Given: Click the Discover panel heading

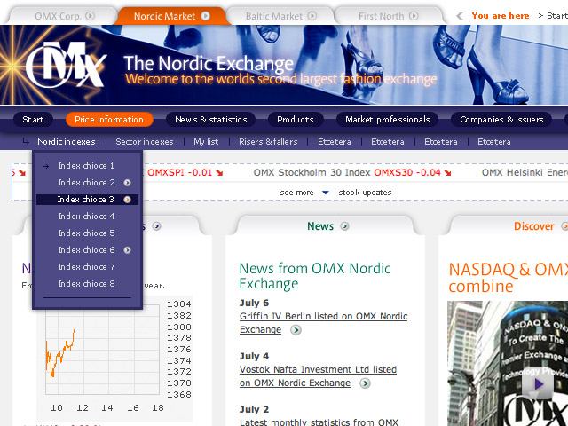Looking at the screenshot, I should coord(534,226).
